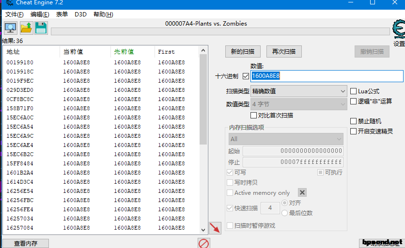Toggle the 可写 checkbox

[230, 172]
